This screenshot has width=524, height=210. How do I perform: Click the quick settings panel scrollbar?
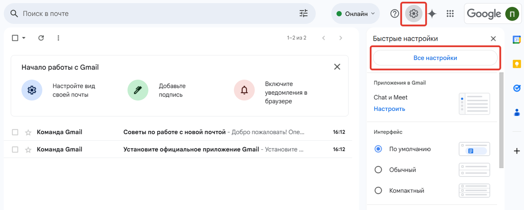point(501,120)
